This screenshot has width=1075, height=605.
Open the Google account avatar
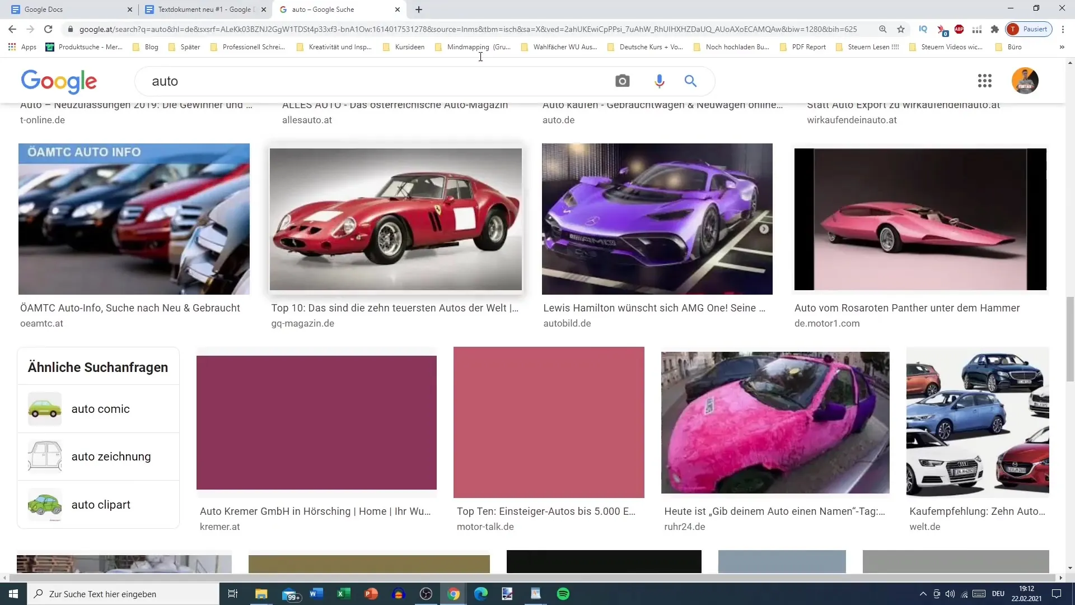(1025, 81)
